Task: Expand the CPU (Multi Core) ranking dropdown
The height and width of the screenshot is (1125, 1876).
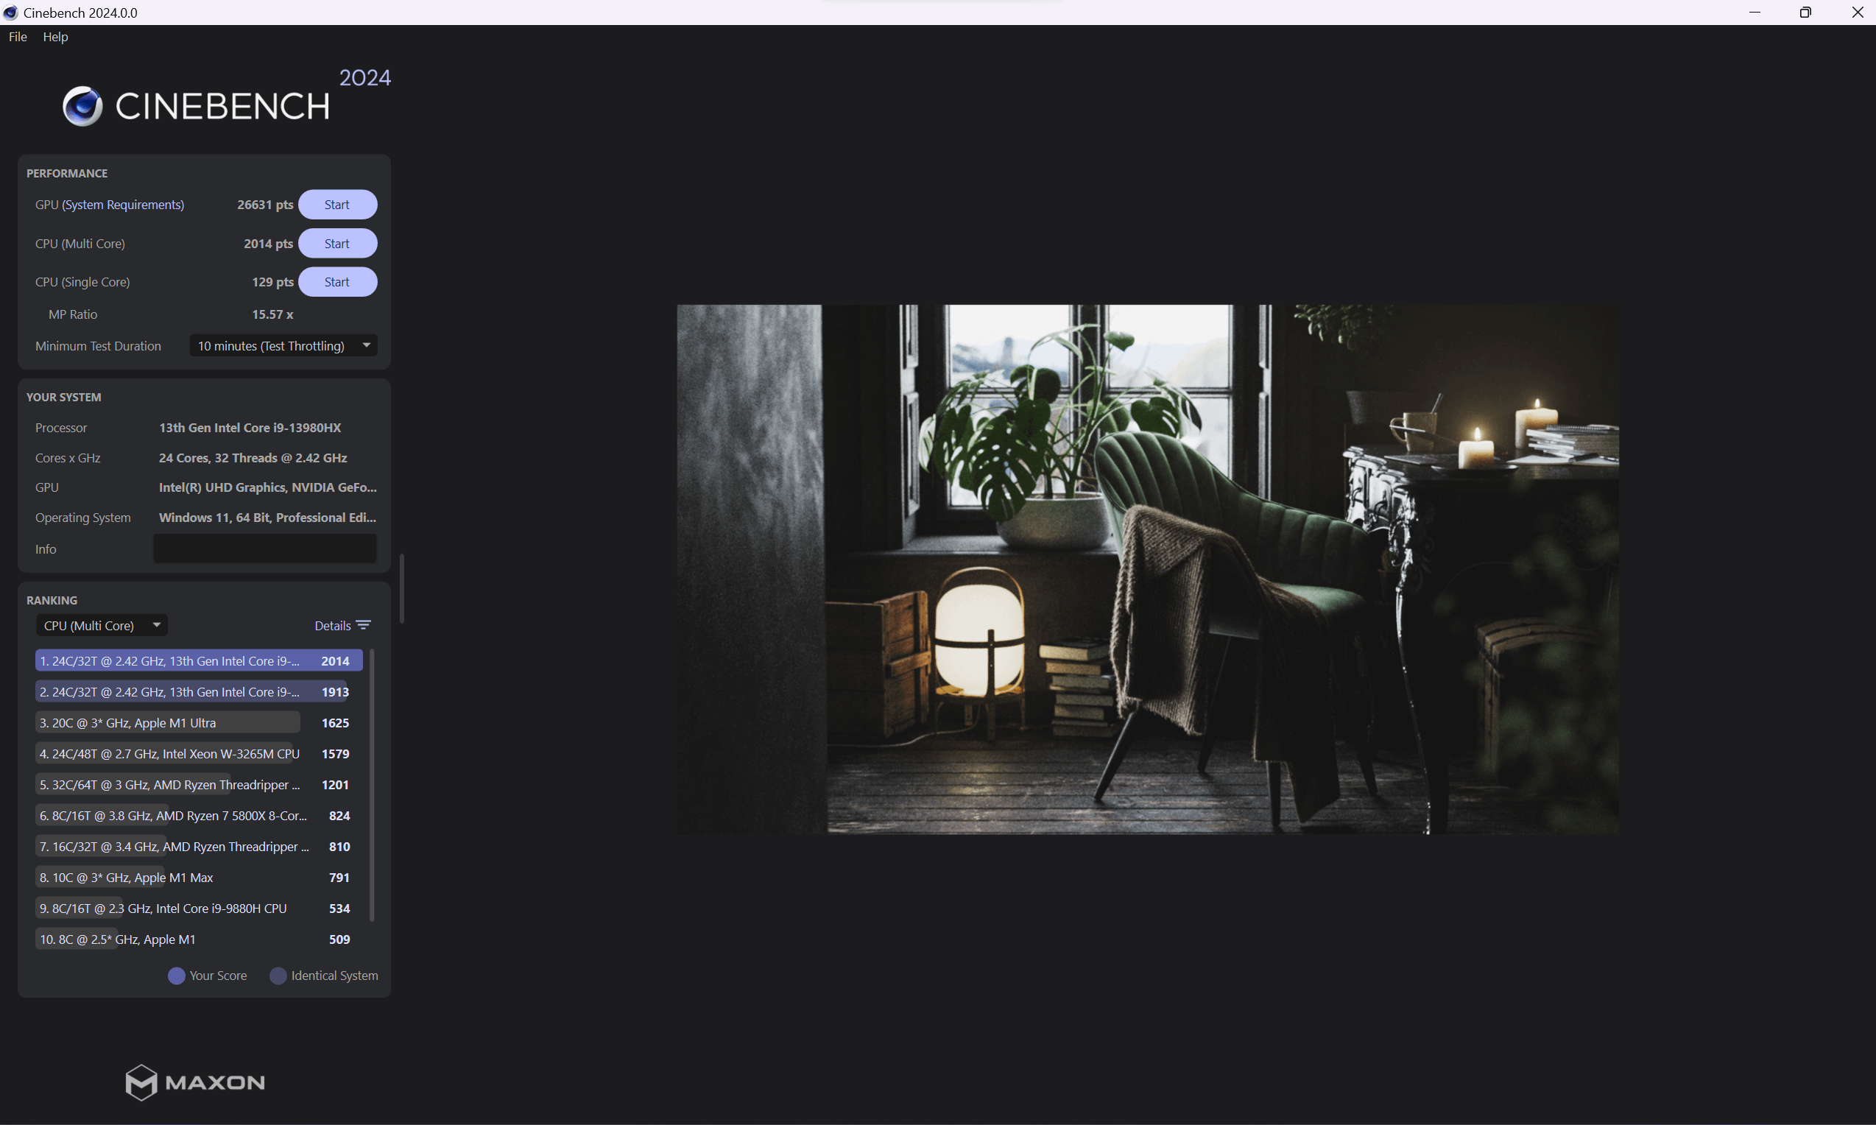Action: click(102, 625)
